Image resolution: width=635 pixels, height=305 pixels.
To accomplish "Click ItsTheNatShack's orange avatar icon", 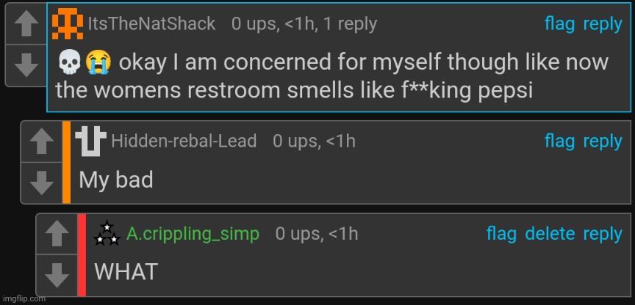I will tap(68, 24).
